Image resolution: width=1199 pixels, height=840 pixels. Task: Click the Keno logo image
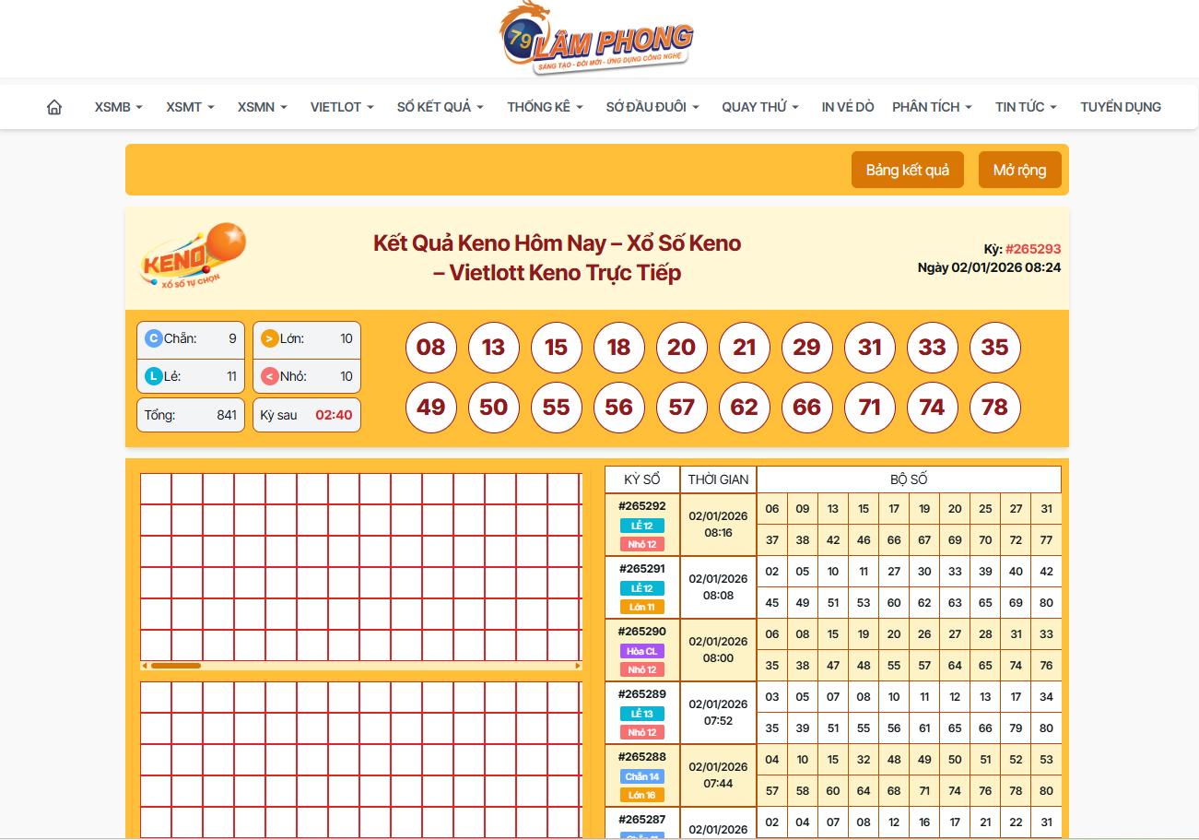194,256
